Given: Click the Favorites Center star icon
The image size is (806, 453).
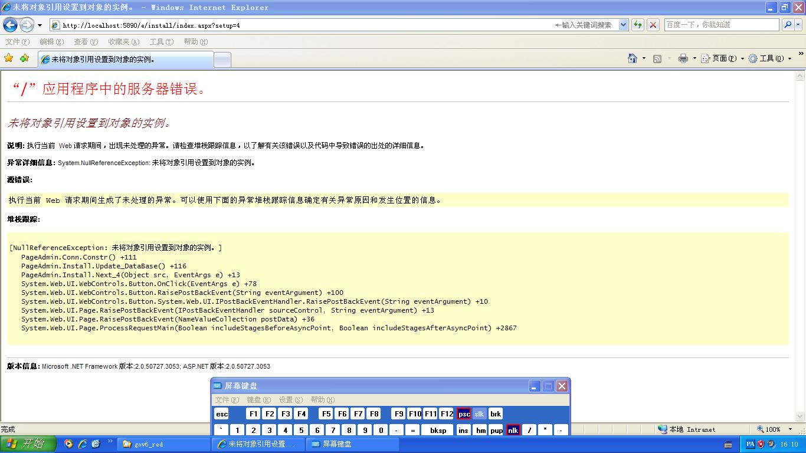Looking at the screenshot, I should [x=9, y=58].
